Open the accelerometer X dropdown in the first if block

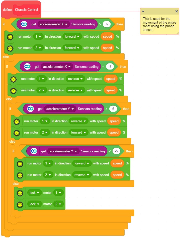tap(53, 24)
